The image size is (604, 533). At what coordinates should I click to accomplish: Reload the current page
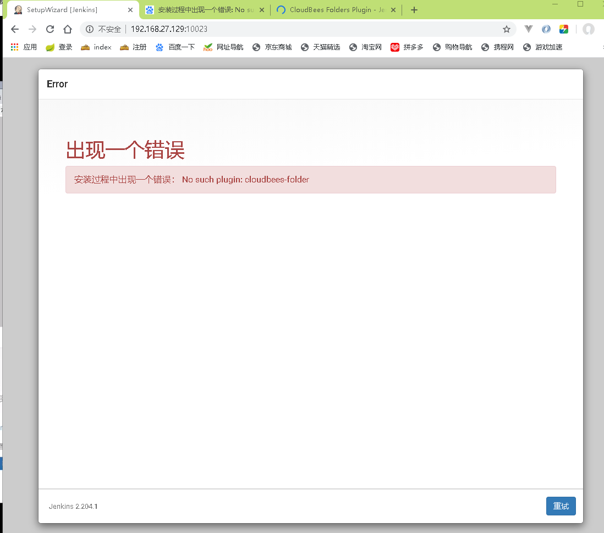click(50, 29)
